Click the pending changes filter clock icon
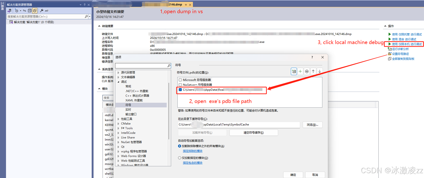424x178 pixels. coord(16,11)
